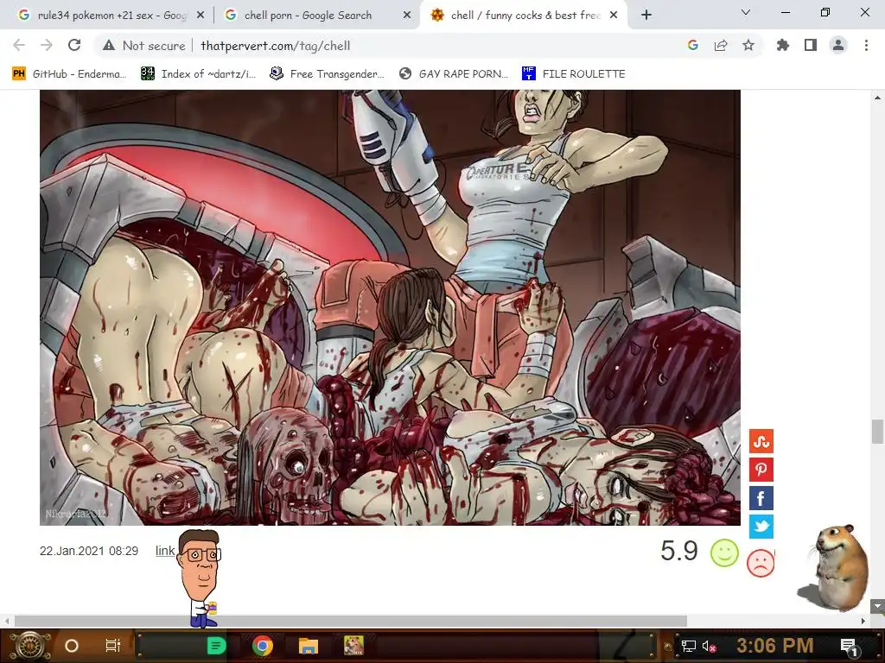Open Task View on taskbar
Viewport: 885px width, 663px height.
tap(113, 646)
